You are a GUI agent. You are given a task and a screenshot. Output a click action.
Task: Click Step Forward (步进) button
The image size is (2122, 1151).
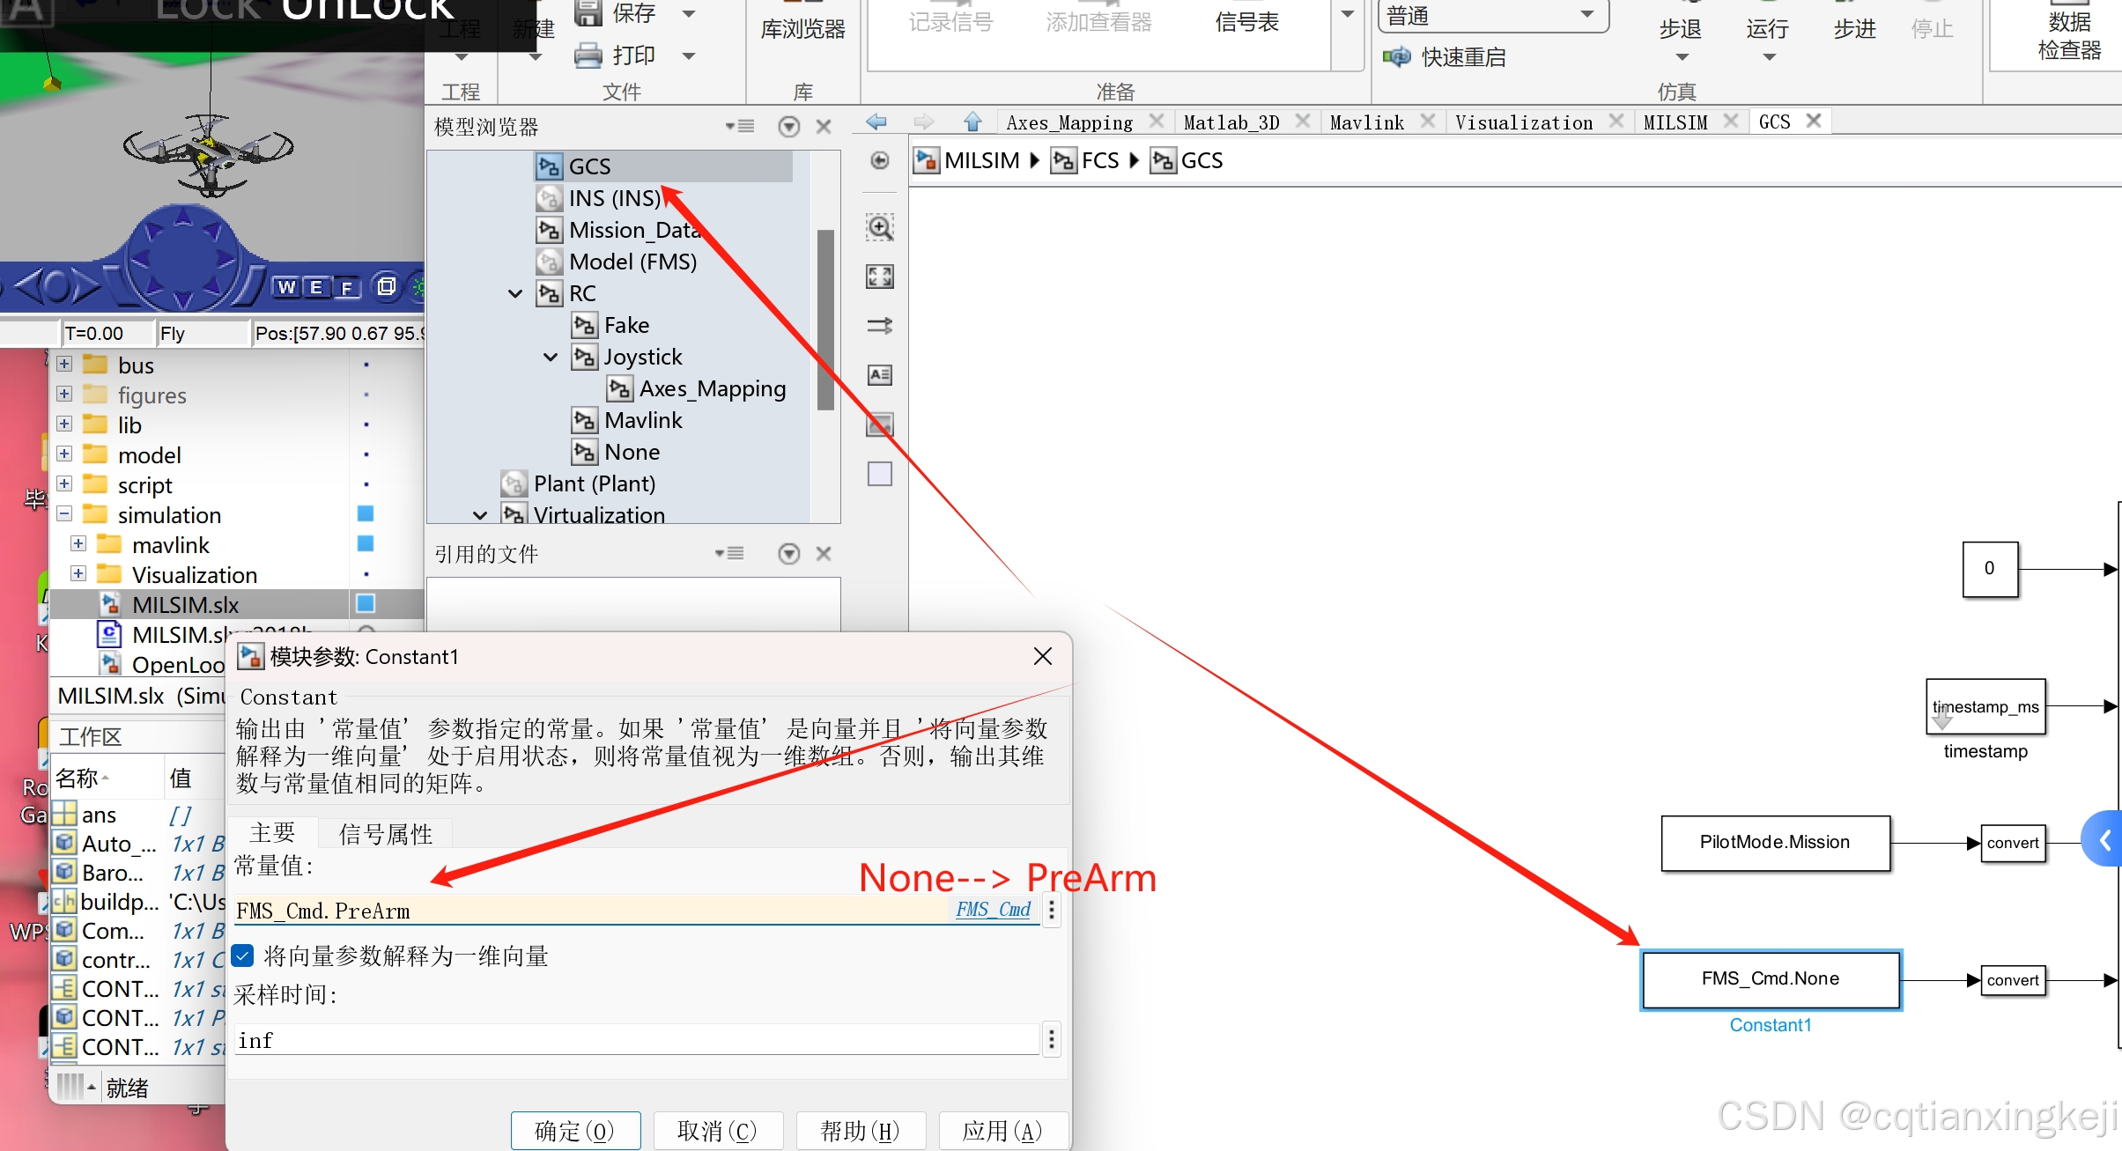(x=1855, y=28)
